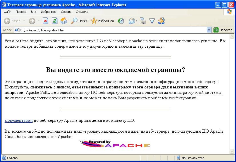The width and height of the screenshot is (236, 162).
Task: Close the Internet Explorer window
Action: 231,5
